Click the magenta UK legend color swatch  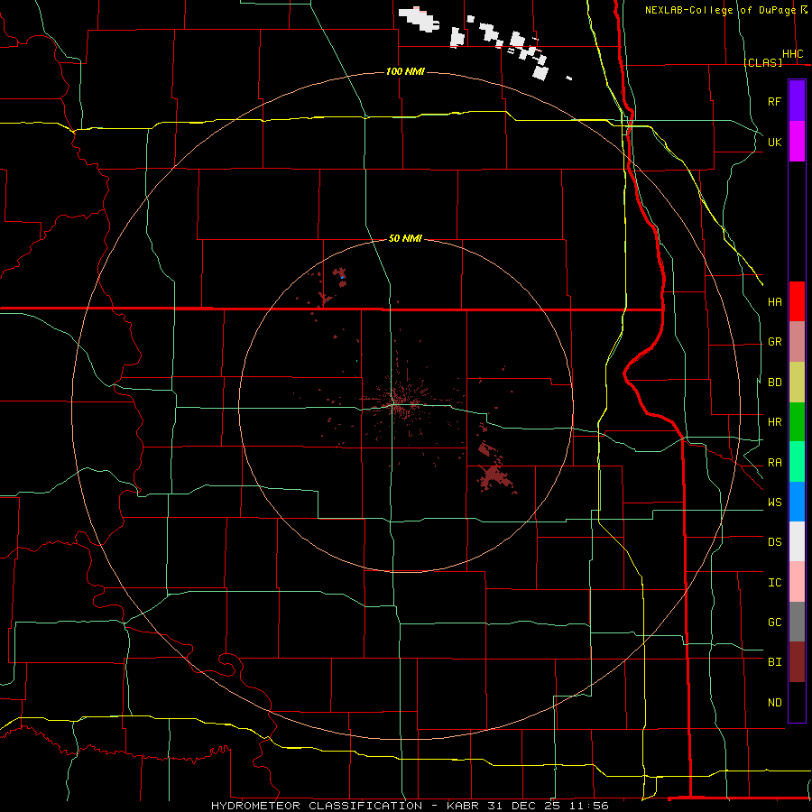pos(797,142)
